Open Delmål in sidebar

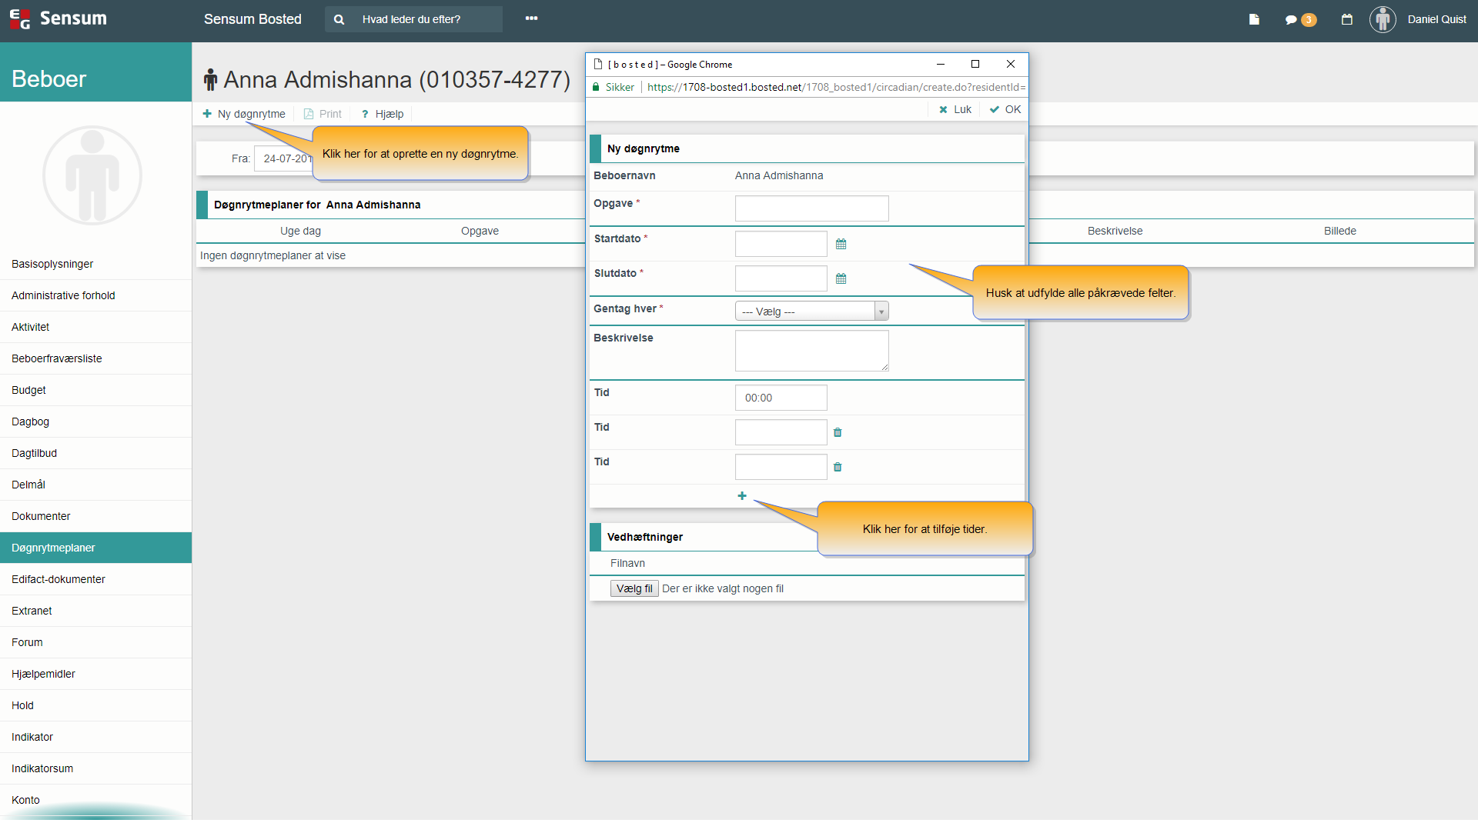pyautogui.click(x=95, y=485)
